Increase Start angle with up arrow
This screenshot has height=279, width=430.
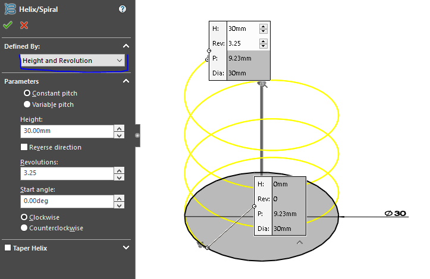point(119,198)
